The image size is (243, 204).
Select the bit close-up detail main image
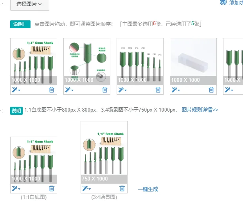tap(87, 61)
